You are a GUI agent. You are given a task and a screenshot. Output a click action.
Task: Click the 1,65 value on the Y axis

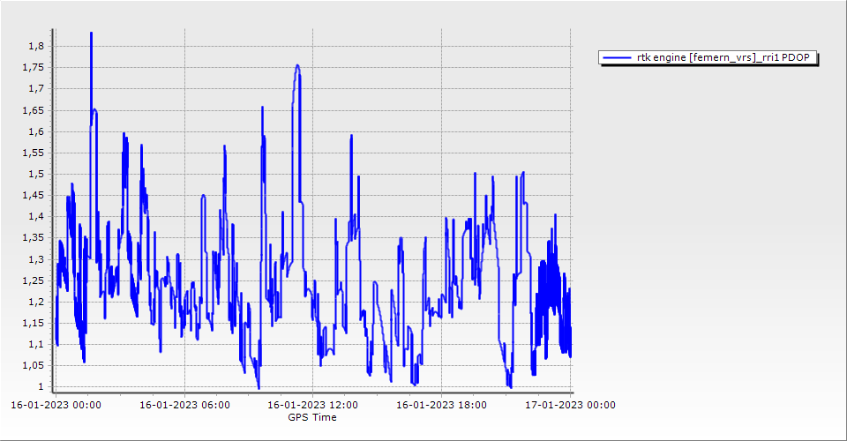pyautogui.click(x=34, y=110)
